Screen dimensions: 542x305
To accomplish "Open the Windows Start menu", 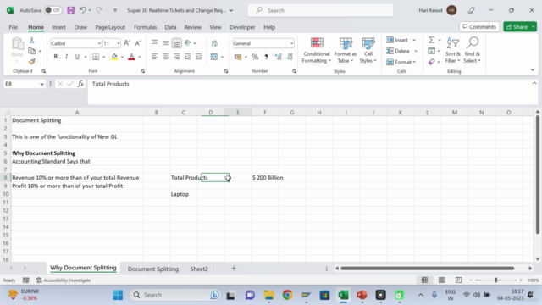I will (118, 295).
